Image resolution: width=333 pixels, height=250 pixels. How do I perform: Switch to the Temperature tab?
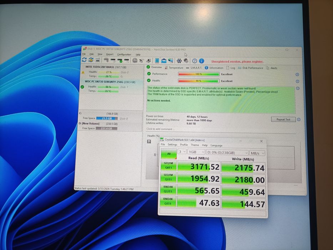point(174,67)
